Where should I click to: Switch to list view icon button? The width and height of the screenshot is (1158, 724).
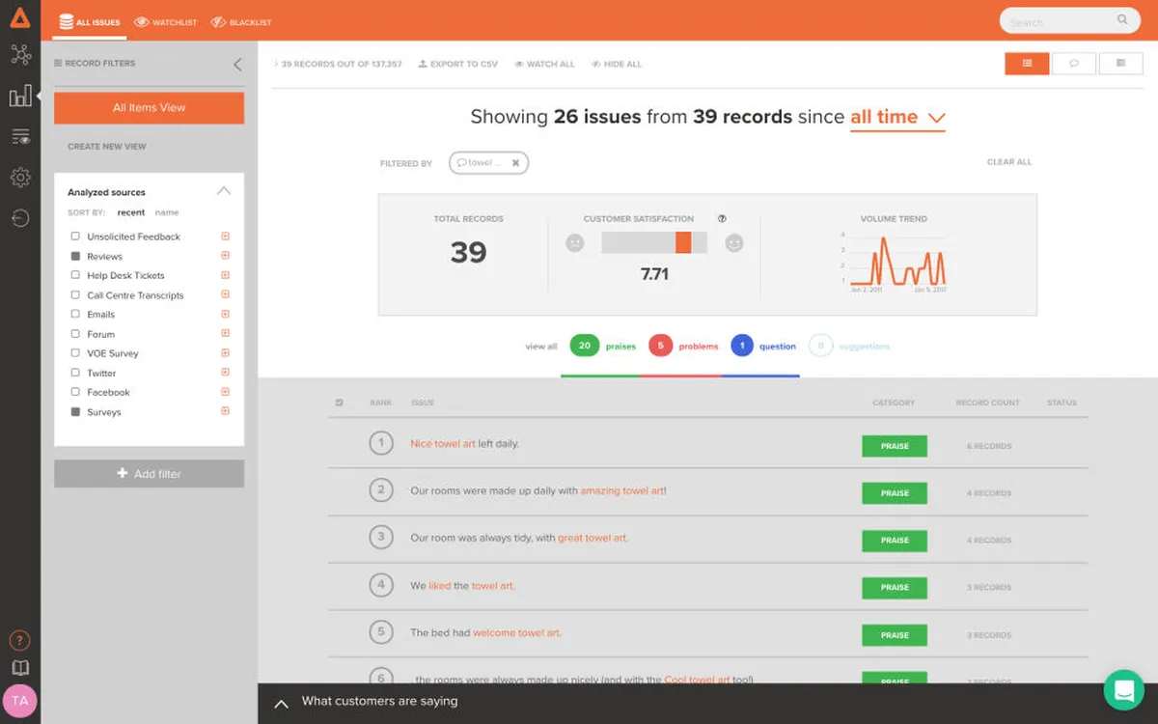tap(1027, 64)
